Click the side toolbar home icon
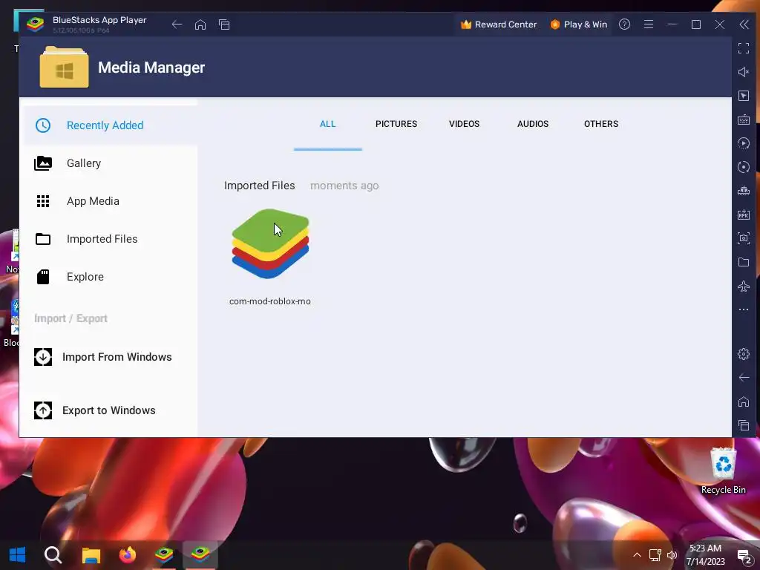Viewport: 760px width, 570px height. pos(744,402)
